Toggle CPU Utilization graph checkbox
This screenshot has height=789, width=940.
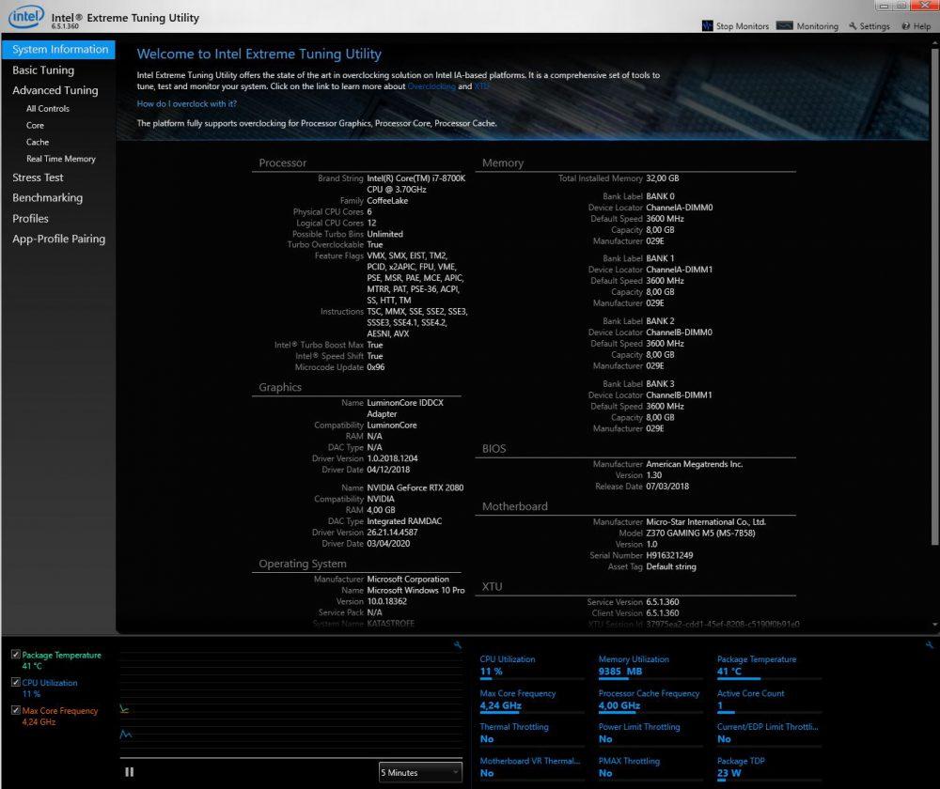(16, 682)
